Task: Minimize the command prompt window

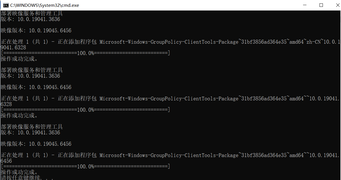Action: pos(305,5)
